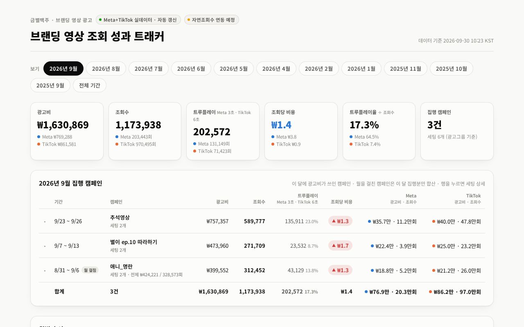Click the 기간 column header
The width and height of the screenshot is (524, 327).
[59, 202]
